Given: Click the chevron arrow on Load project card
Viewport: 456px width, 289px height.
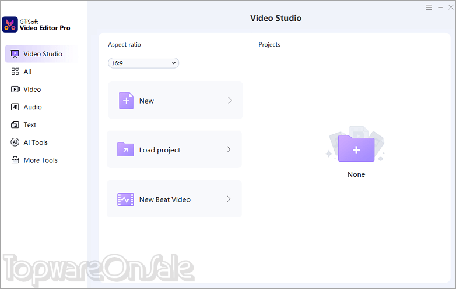Looking at the screenshot, I should [229, 149].
